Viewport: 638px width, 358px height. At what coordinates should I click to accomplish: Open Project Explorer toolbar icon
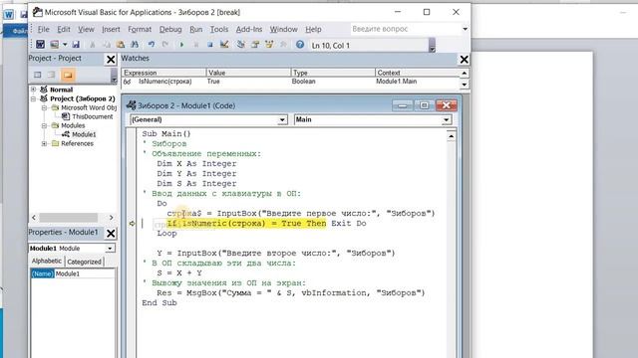click(x=241, y=44)
